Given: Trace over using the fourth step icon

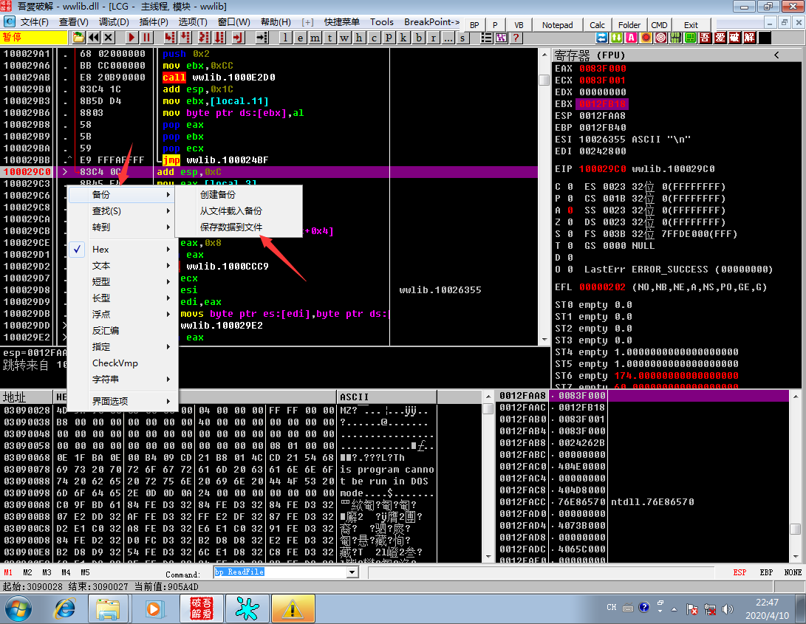Looking at the screenshot, I should (219, 38).
